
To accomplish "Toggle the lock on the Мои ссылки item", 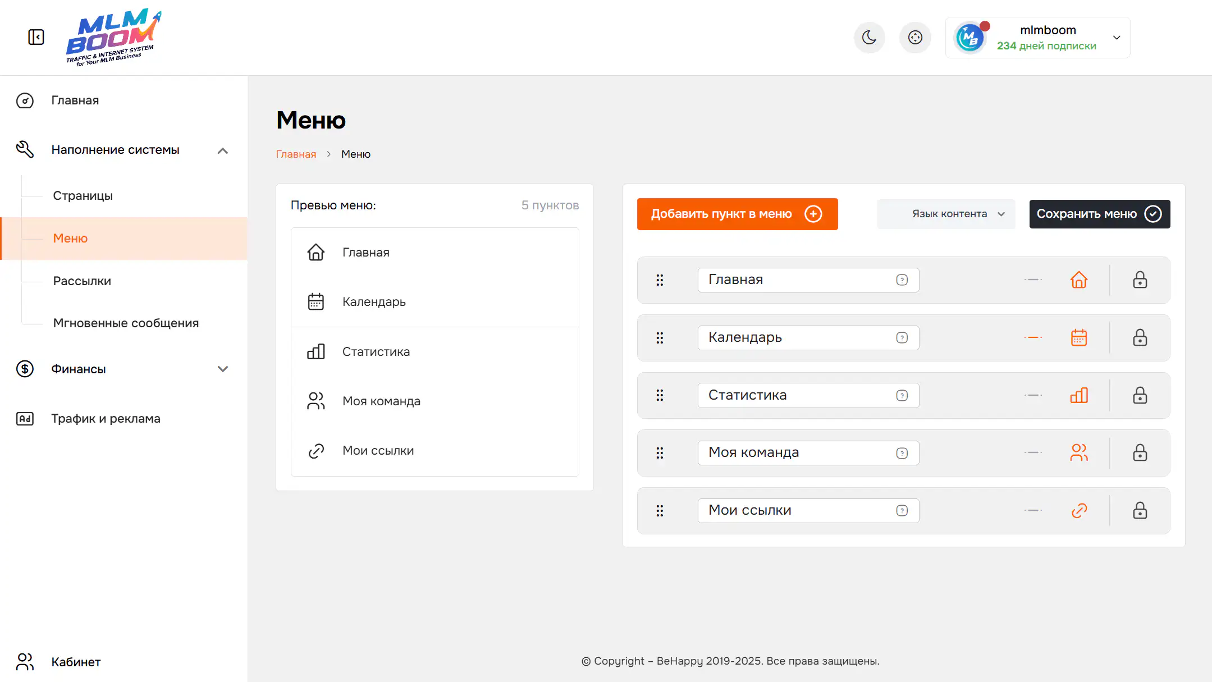I will [x=1140, y=510].
